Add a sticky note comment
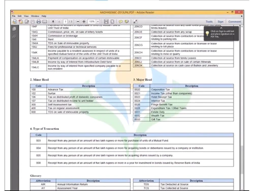This screenshot has height=191, width=254. point(120,21)
